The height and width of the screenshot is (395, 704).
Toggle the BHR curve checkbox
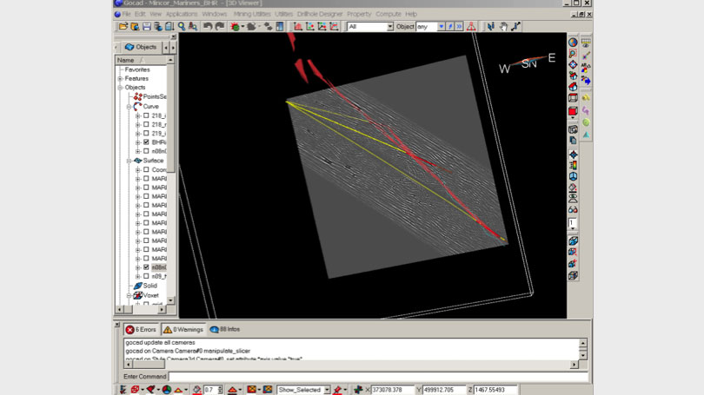146,142
